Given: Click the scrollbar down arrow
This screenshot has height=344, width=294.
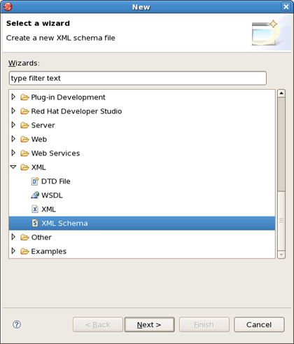Looking at the screenshot, I should [x=281, y=254].
